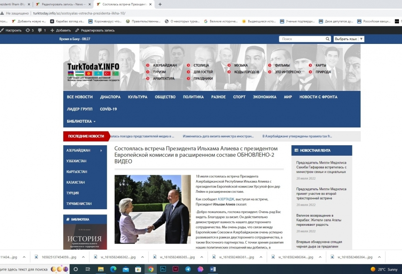
Task: Click ticker item 'В Азербайджане утверждены правила tax fr...'
Action: [297, 136]
